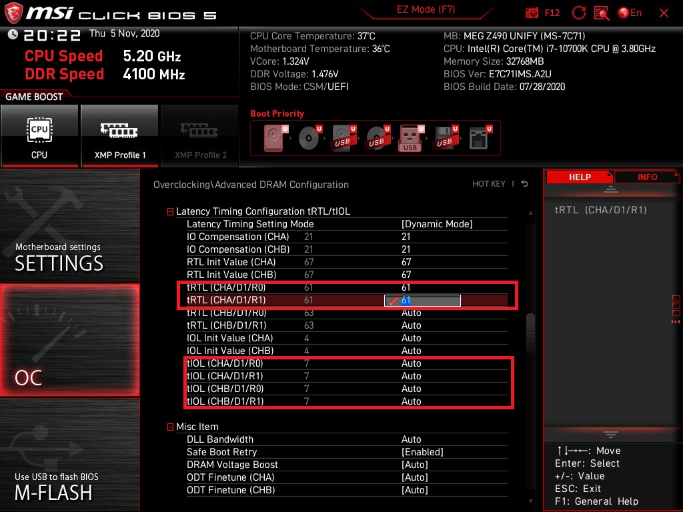Click the 'DLL Bandwidth' row label

[x=220, y=439]
